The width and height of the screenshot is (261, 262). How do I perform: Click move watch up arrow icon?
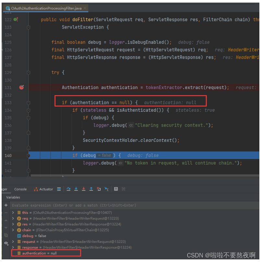6,221
